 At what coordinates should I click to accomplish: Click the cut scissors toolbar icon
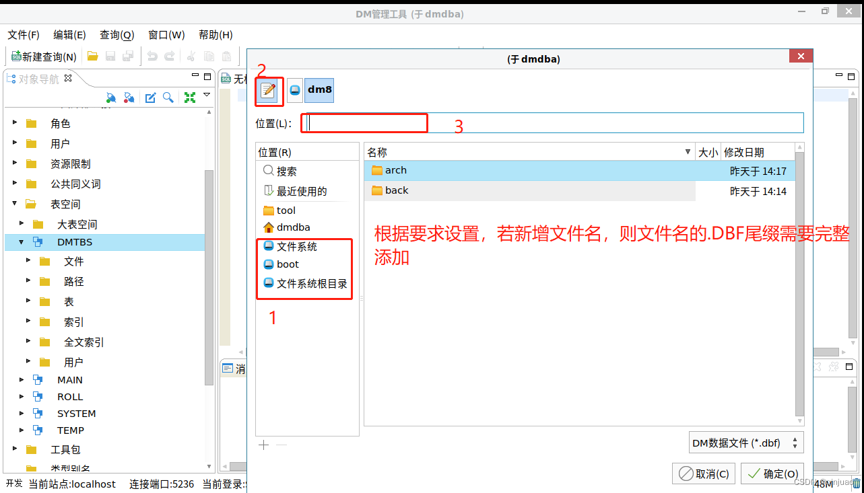coord(192,56)
